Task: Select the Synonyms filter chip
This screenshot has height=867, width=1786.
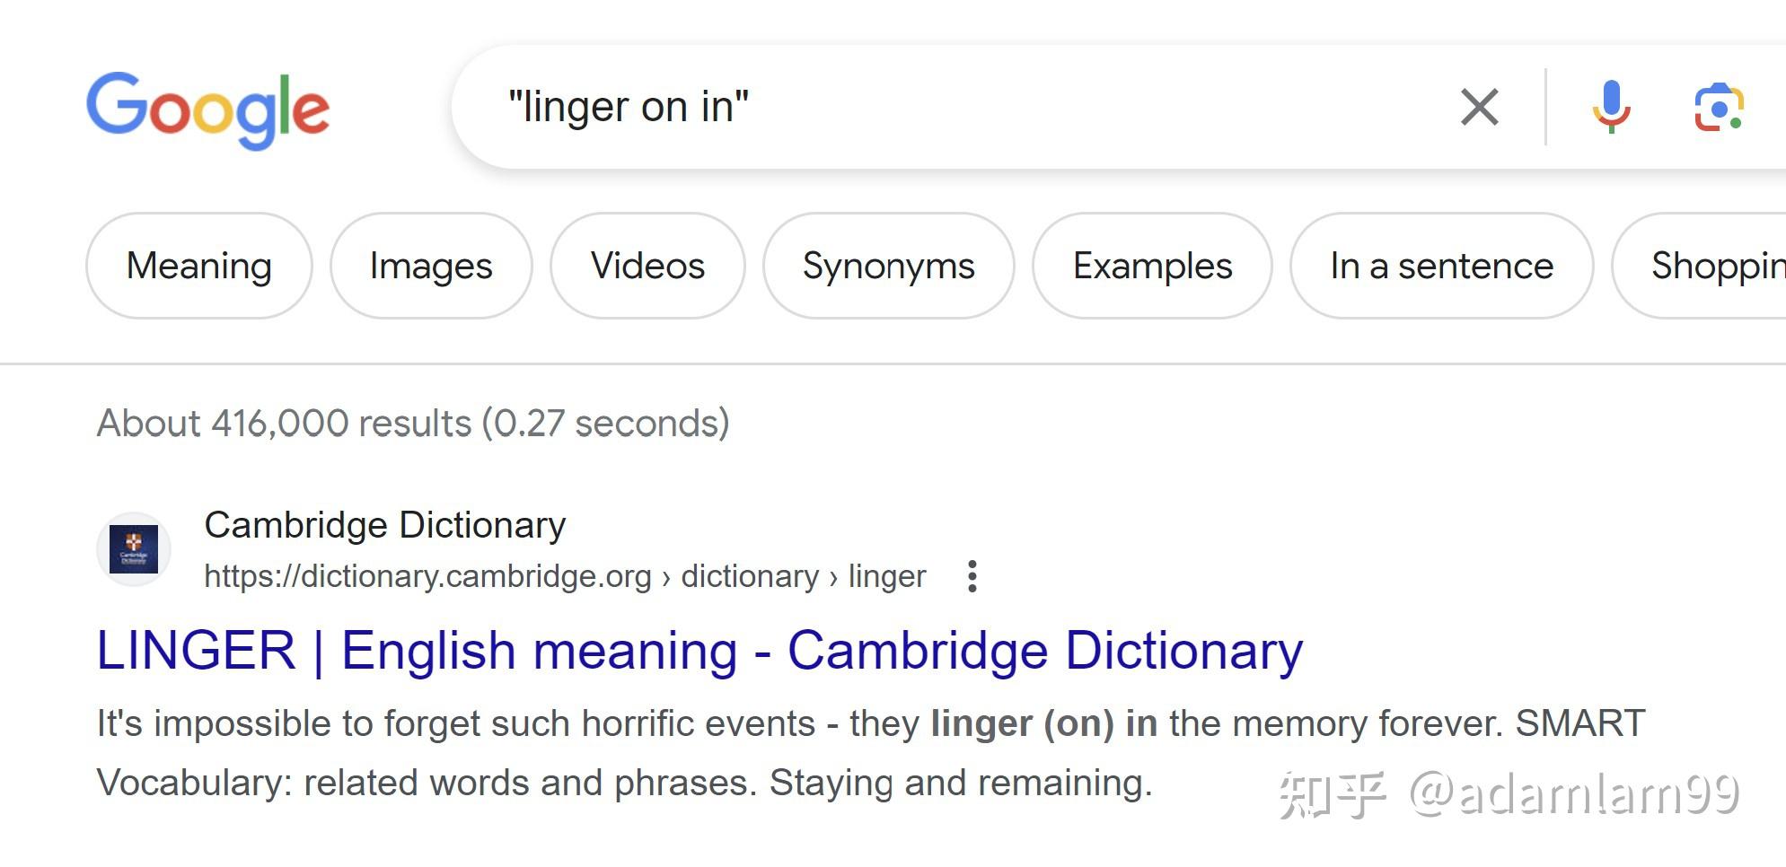Action: (889, 266)
